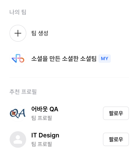
Task: Click the gray person silhouette placeholder
Action: 18,139
